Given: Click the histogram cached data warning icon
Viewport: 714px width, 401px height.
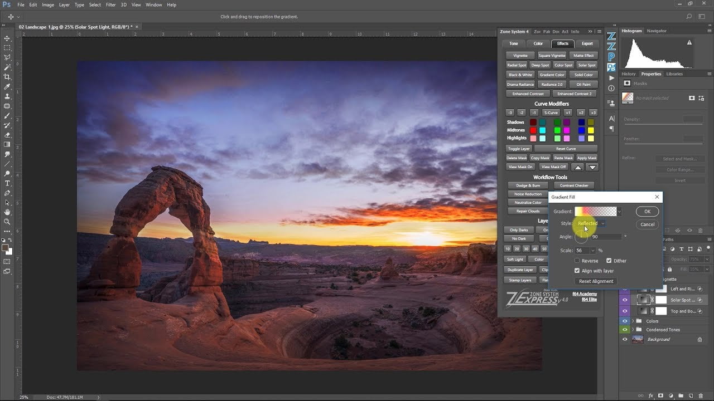Looking at the screenshot, I should coord(689,42).
